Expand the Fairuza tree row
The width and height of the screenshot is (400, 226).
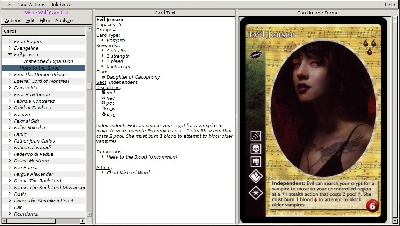coord(10,114)
